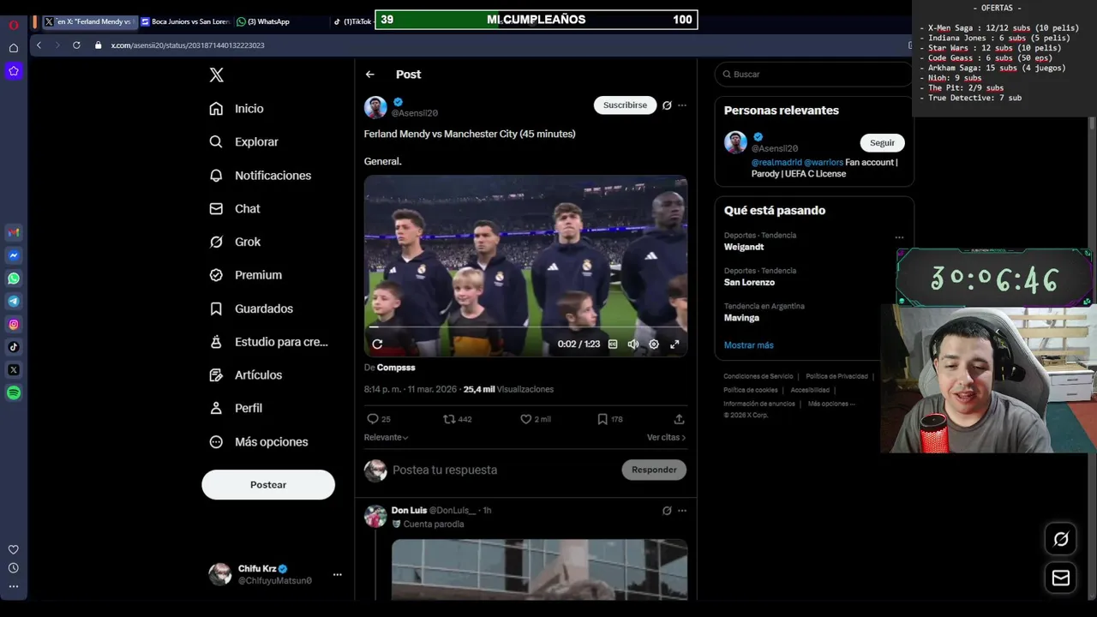The image size is (1097, 617).
Task: Open the Compsss source link
Action: (396, 368)
